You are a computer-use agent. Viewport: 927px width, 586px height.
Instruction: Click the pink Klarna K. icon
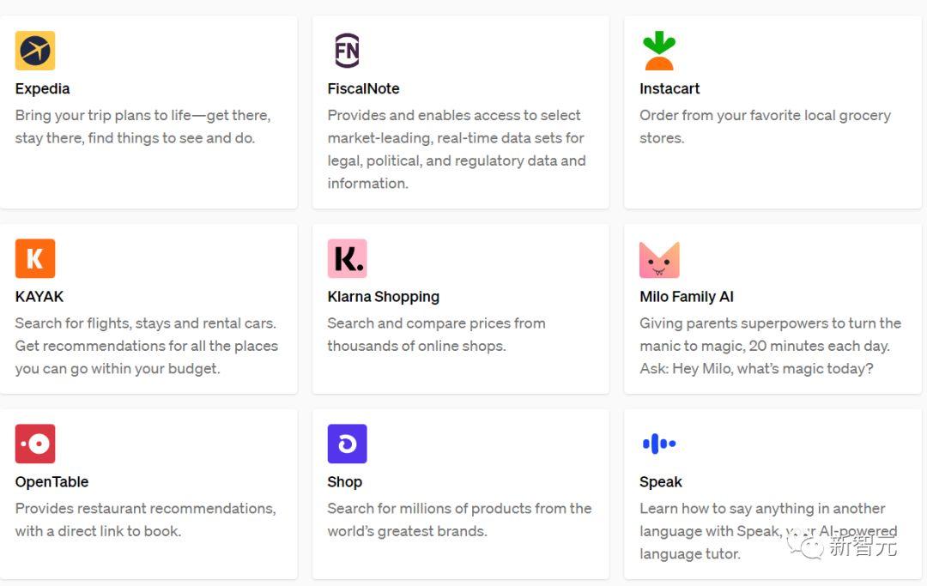347,259
